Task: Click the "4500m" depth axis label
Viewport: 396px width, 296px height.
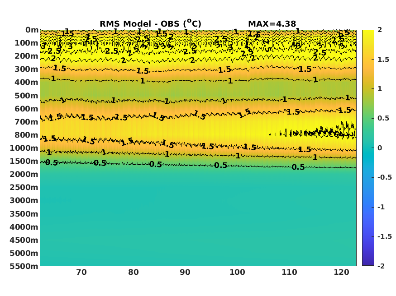Action: point(24,240)
